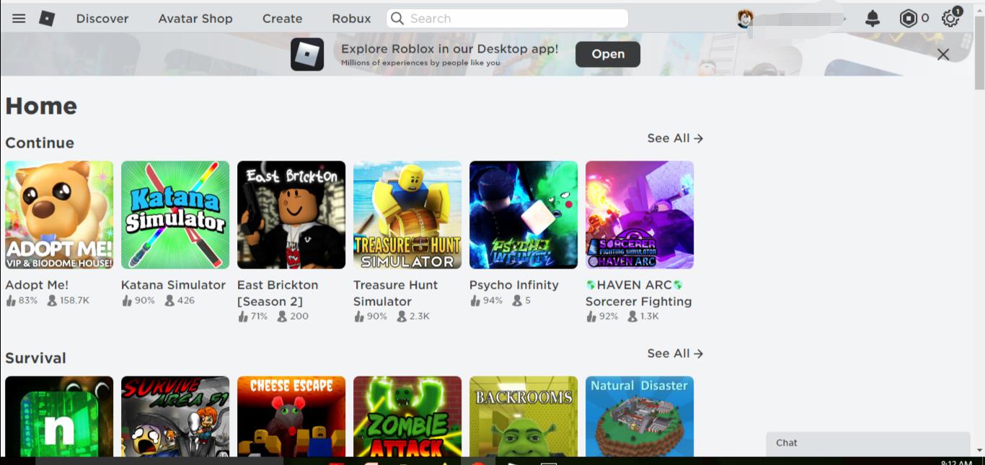Click the page scrollbar down arrow
This screenshot has height=465, width=985.
[979, 451]
